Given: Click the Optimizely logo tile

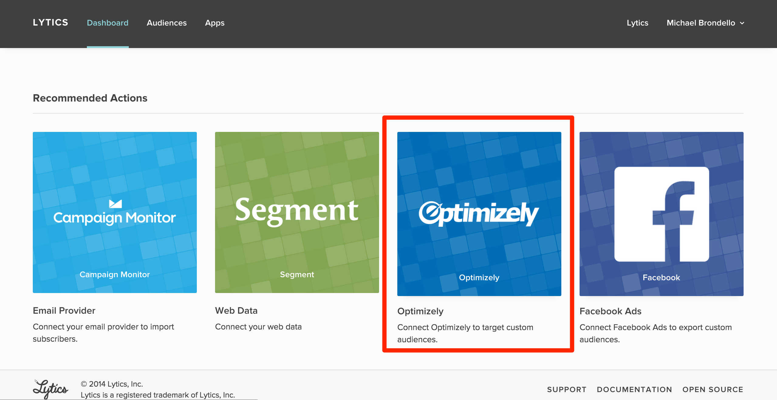Looking at the screenshot, I should coord(479,213).
